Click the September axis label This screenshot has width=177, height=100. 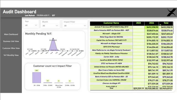click(x=64, y=54)
